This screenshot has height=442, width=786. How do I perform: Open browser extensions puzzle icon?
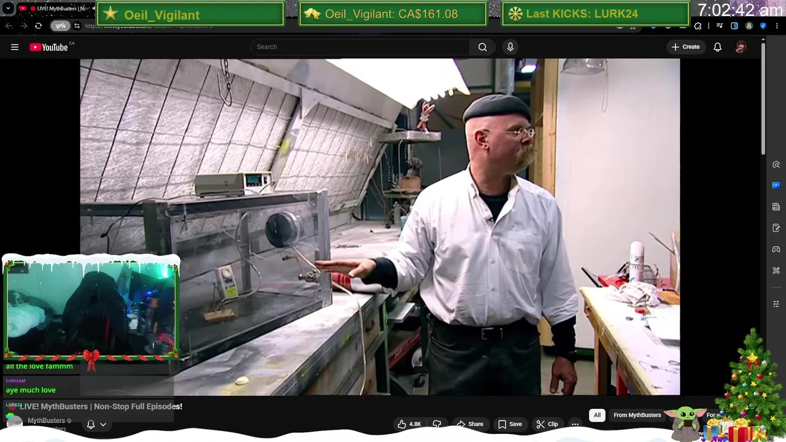coord(698,26)
